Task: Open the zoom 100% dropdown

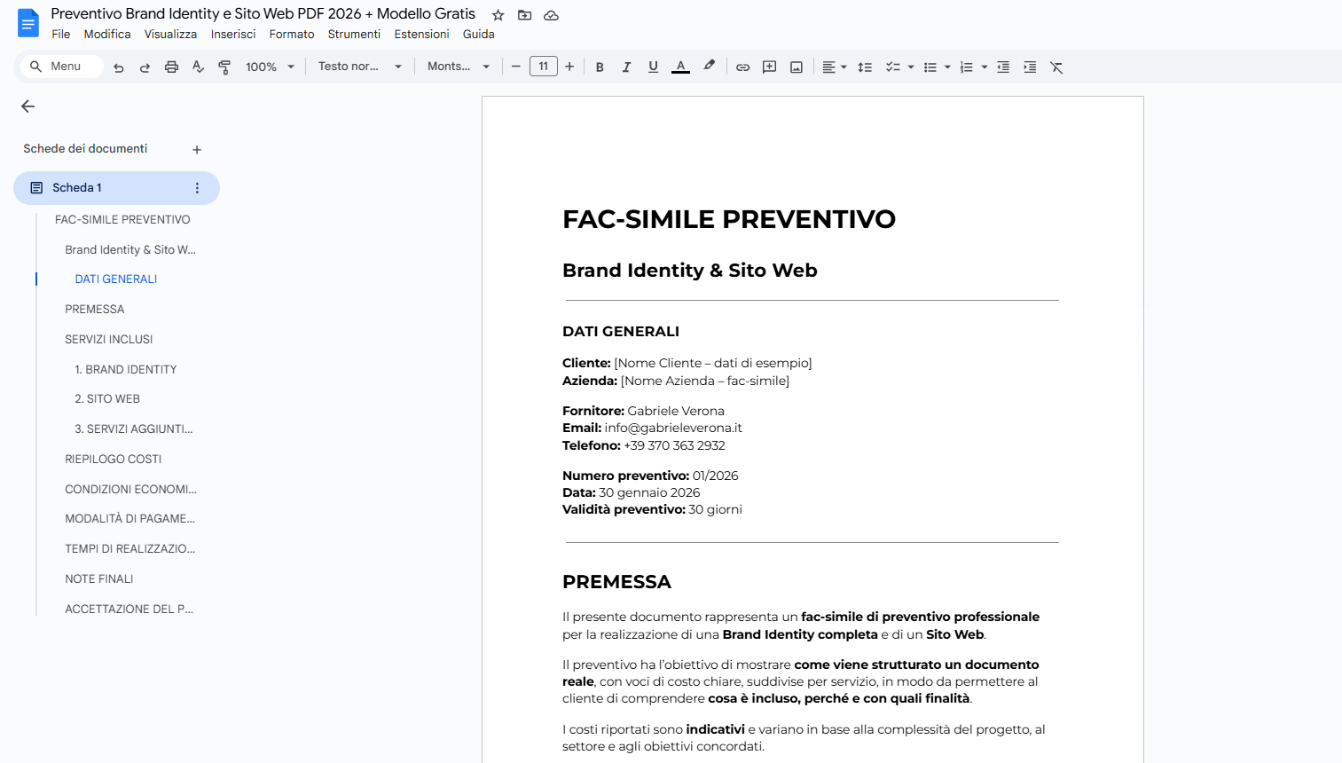Action: pyautogui.click(x=270, y=67)
